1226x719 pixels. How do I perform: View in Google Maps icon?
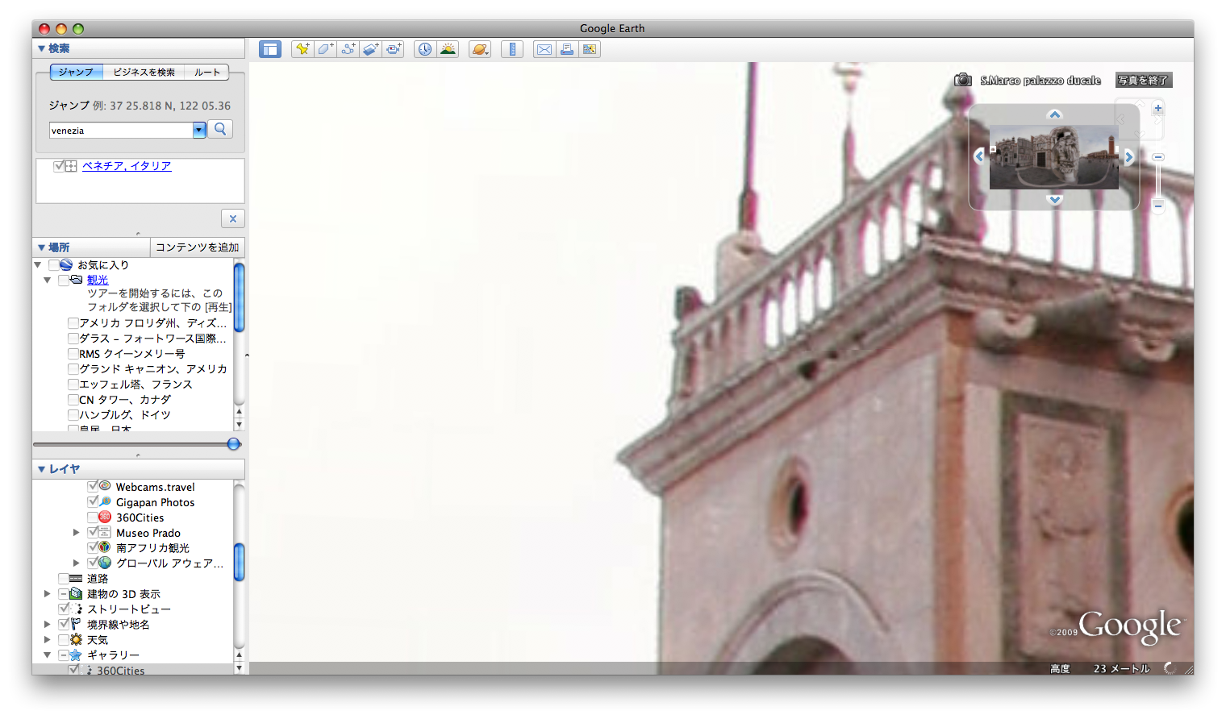click(590, 49)
